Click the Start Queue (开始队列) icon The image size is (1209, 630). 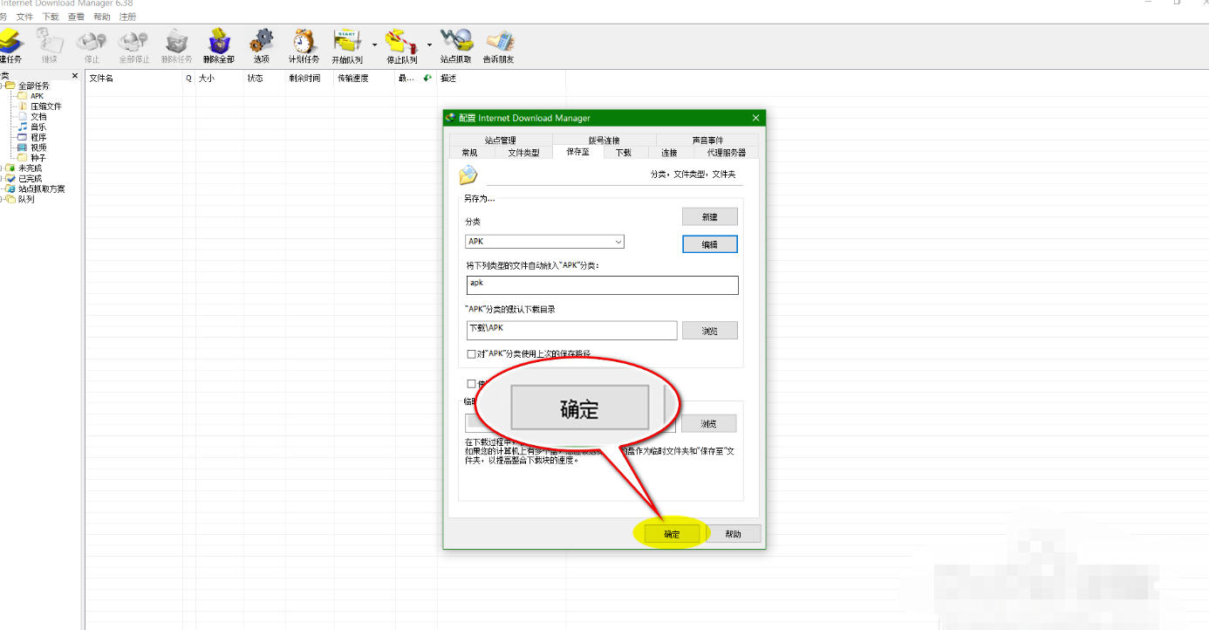(x=347, y=45)
